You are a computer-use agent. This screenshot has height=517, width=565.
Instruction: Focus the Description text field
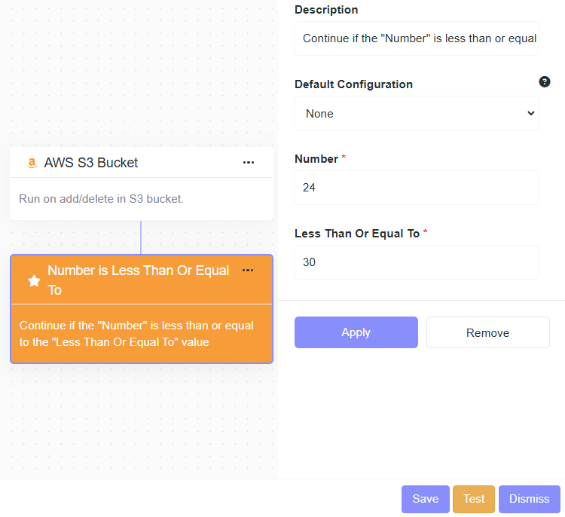[417, 38]
